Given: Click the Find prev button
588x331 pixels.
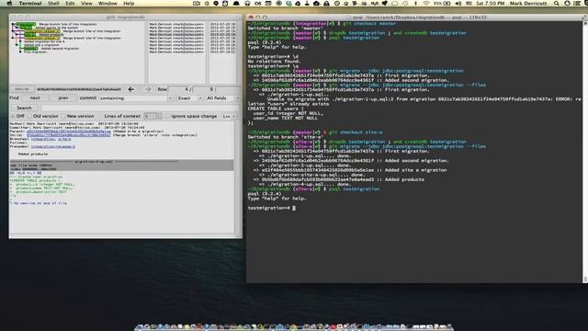Looking at the screenshot, I should 63,98.
